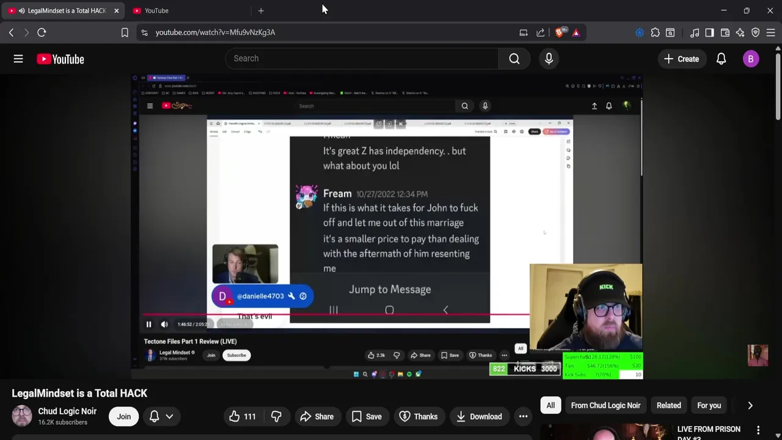This screenshot has height=440, width=782.
Task: Send a Thanks to the creator
Action: click(418, 417)
